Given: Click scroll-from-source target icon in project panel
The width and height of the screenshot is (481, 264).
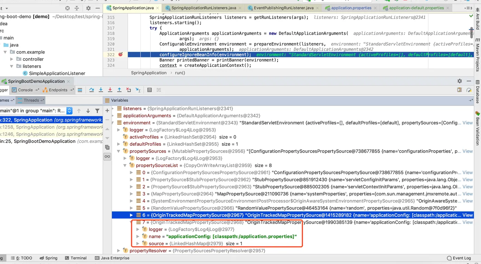Looking at the screenshot, I should click(x=67, y=8).
